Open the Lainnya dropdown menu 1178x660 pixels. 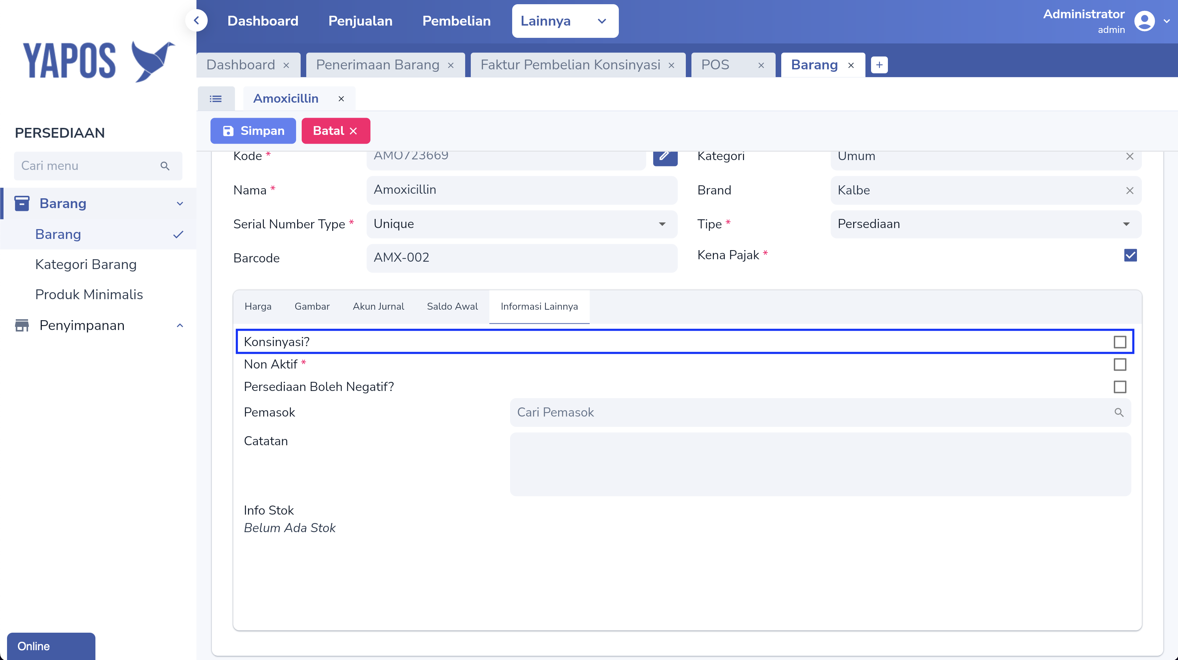(565, 21)
